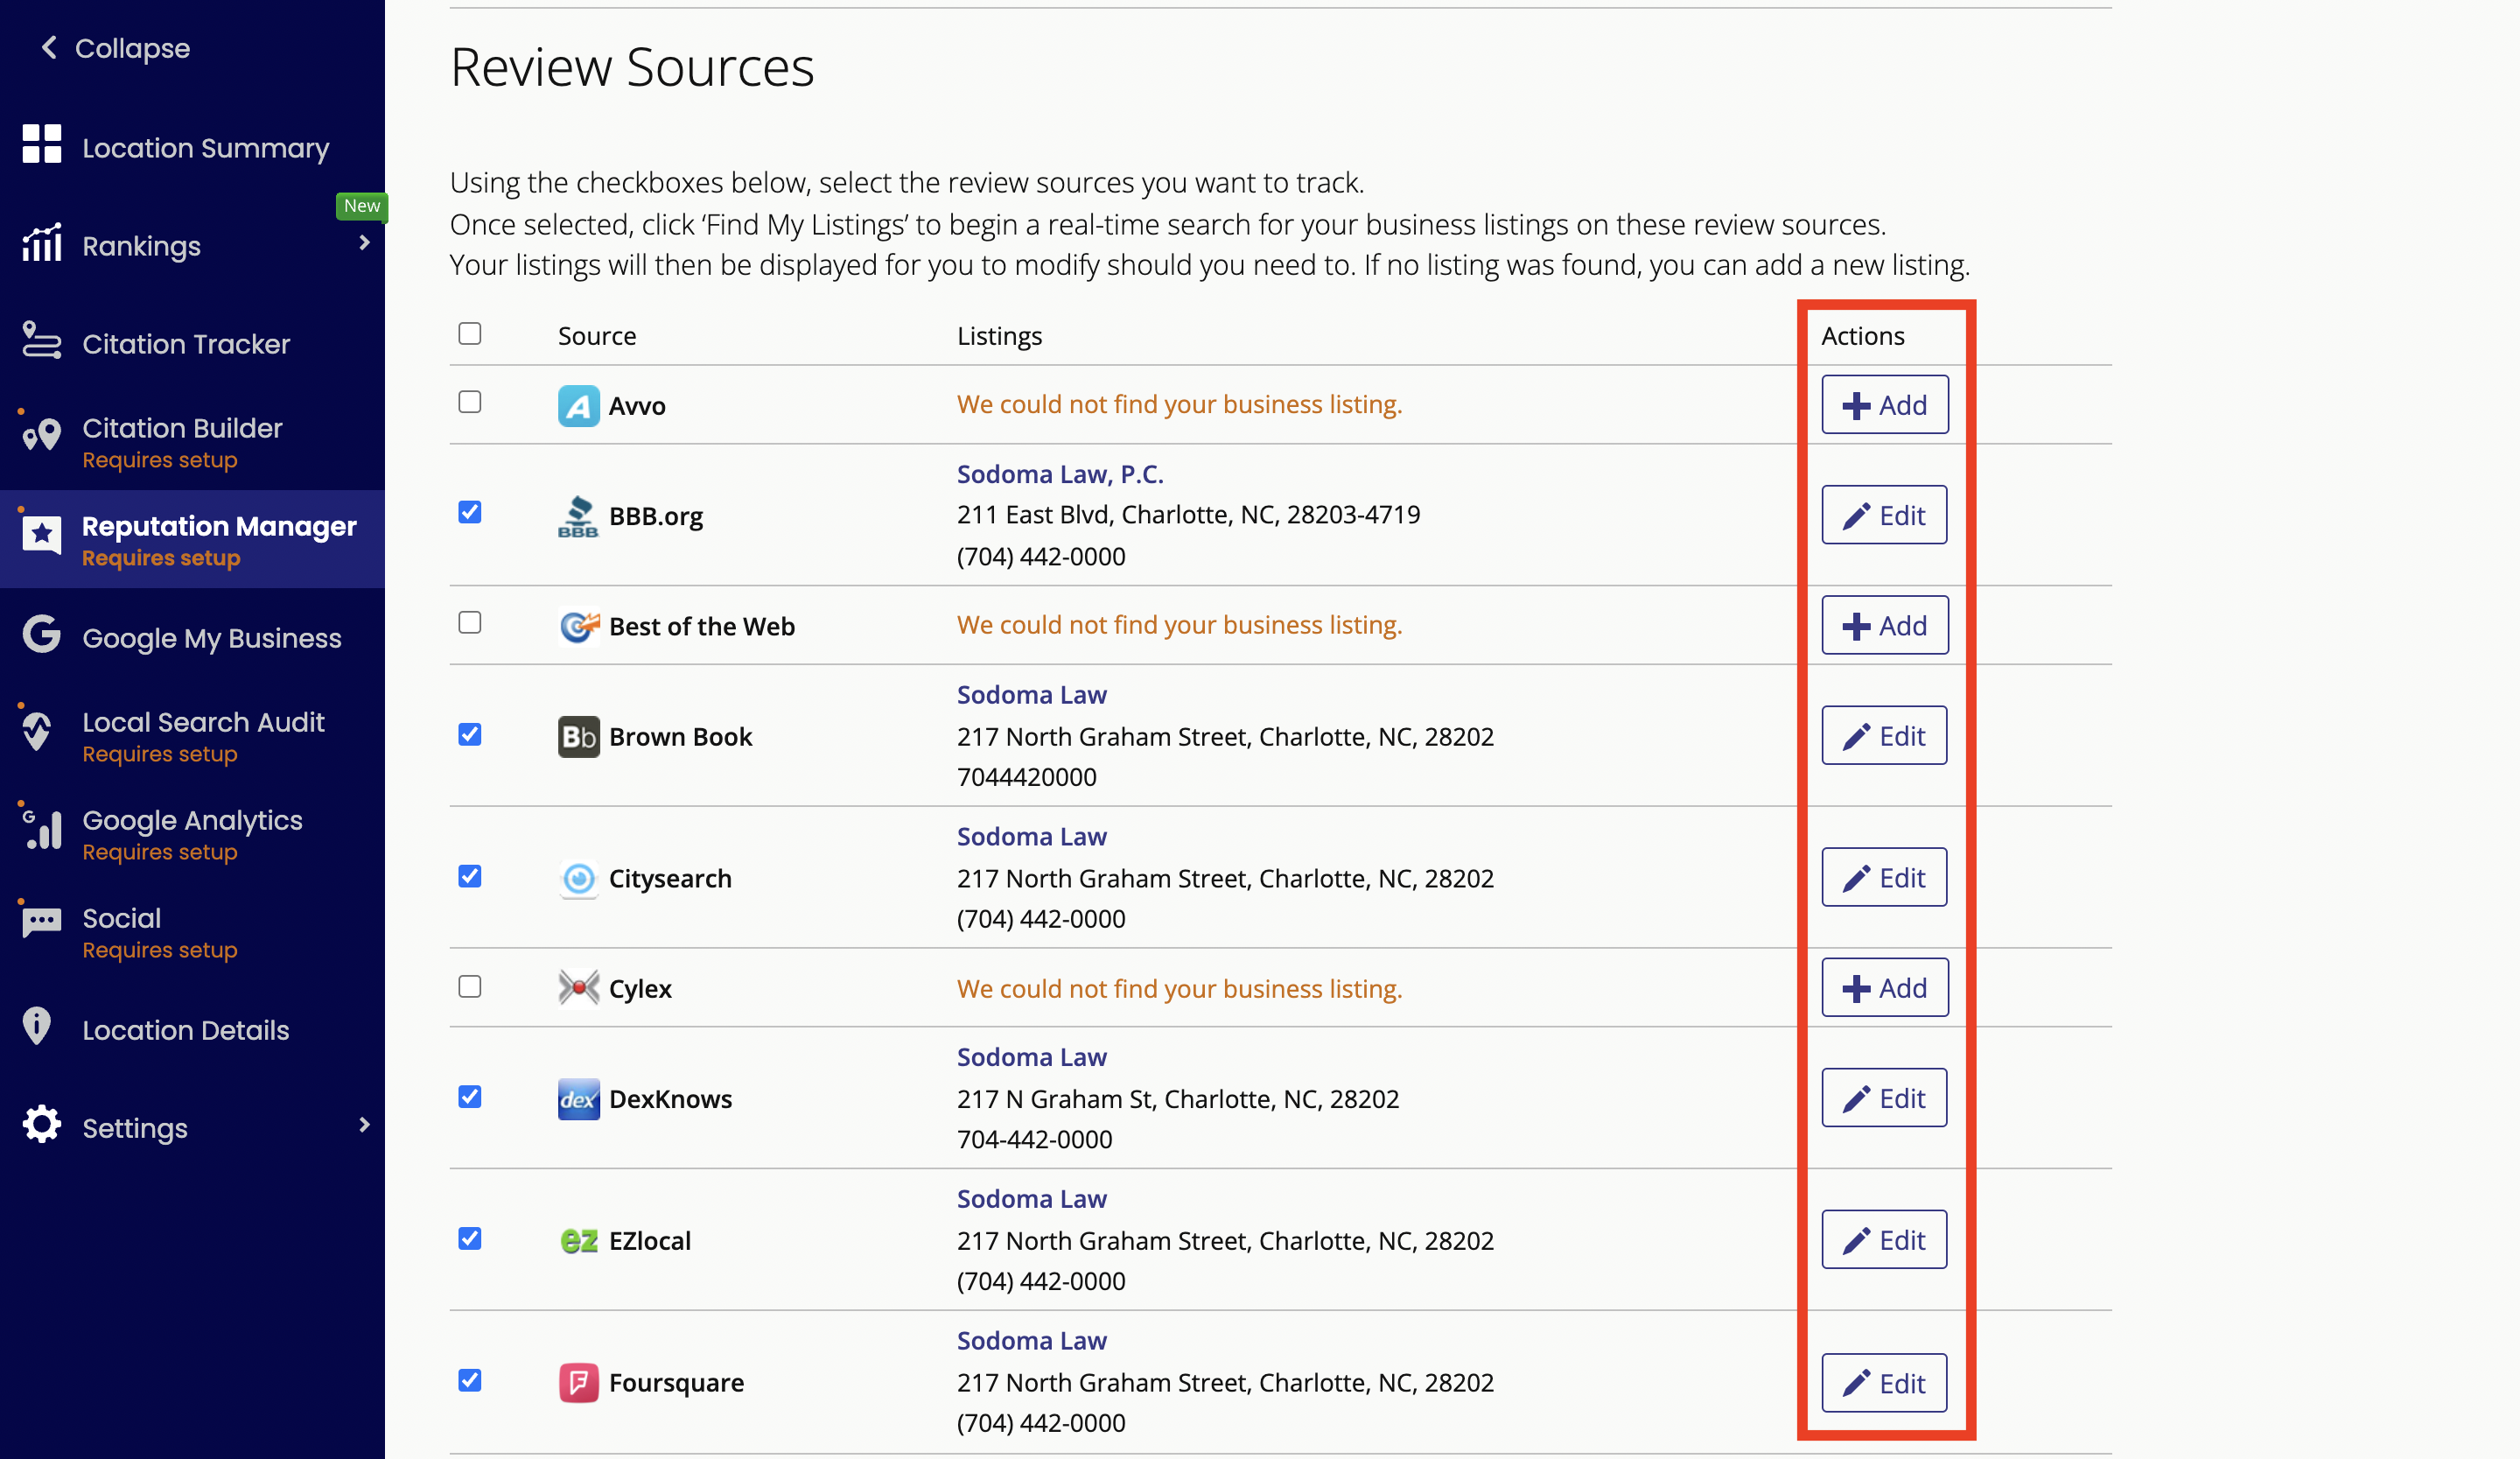The image size is (2520, 1459).
Task: Select Location Summary from the sidebar
Action: pos(205,147)
